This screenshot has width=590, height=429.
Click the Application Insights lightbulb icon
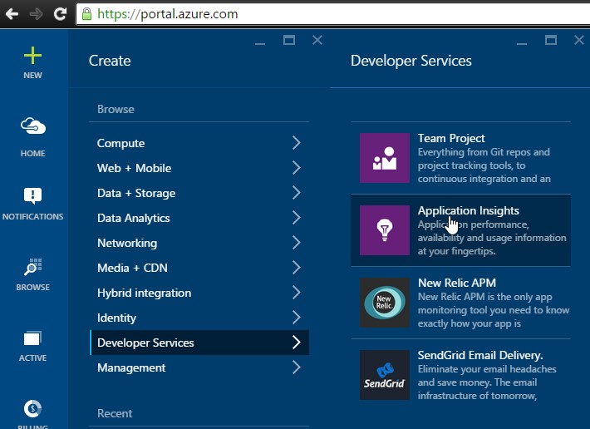point(385,230)
